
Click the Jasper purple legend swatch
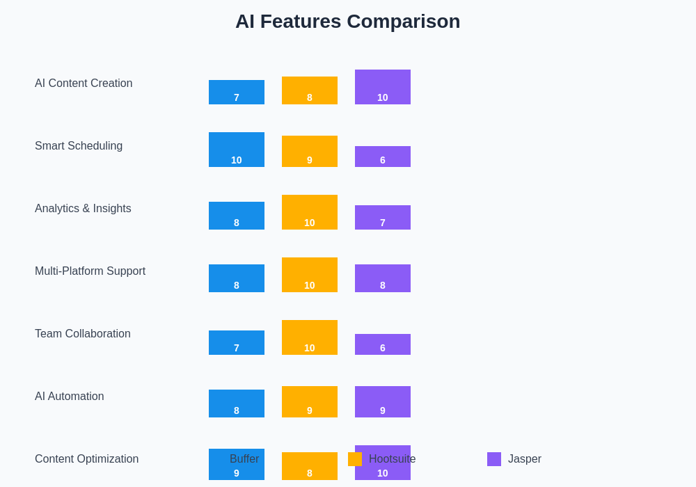tap(494, 459)
